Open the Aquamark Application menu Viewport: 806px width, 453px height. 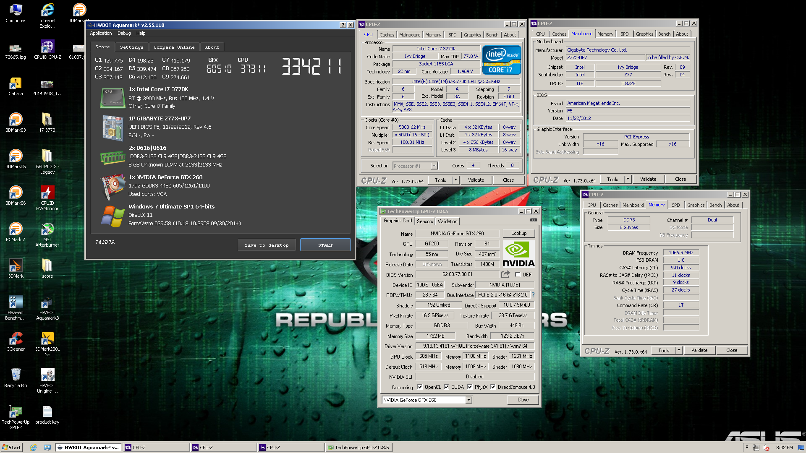101,33
